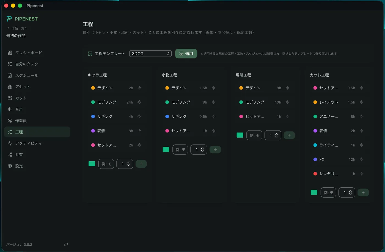Go to カット in the sidebar
The height and width of the screenshot is (252, 385).
tap(37, 98)
